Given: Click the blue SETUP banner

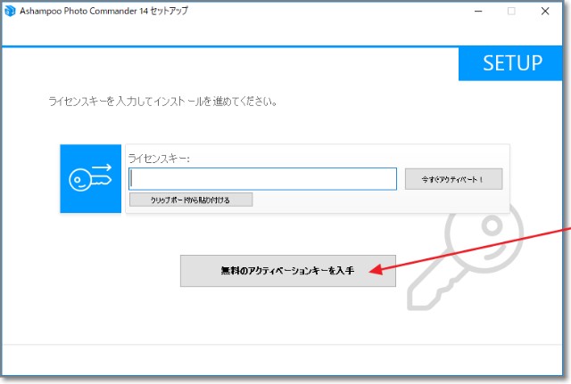Looking at the screenshot, I should tap(512, 63).
